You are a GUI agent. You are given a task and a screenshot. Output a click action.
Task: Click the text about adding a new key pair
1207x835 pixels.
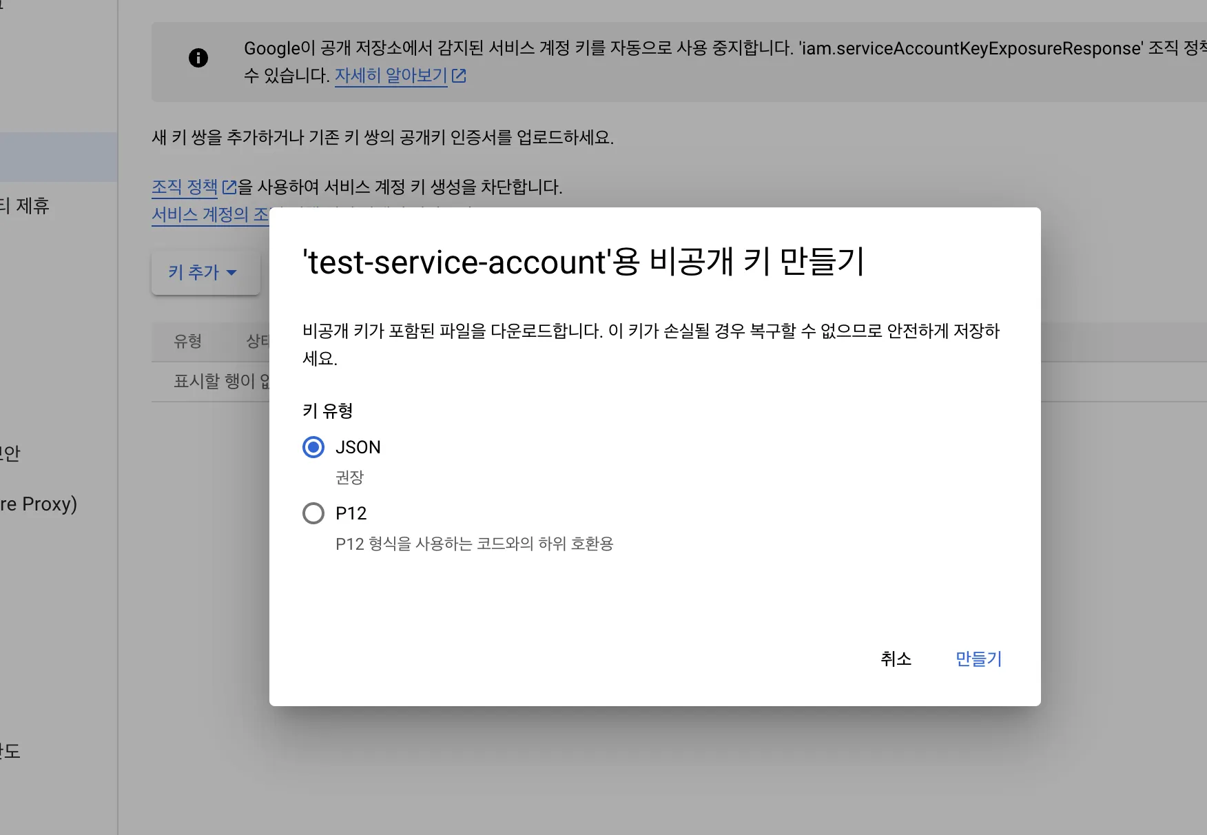coord(382,137)
